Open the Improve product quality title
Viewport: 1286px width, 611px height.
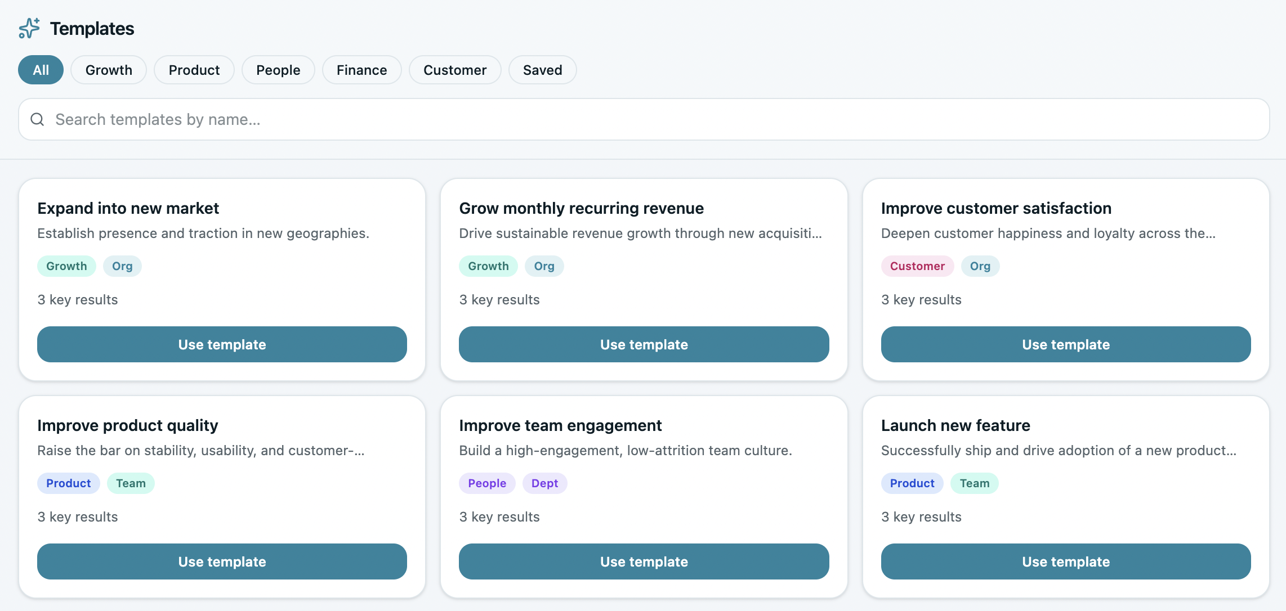127,425
